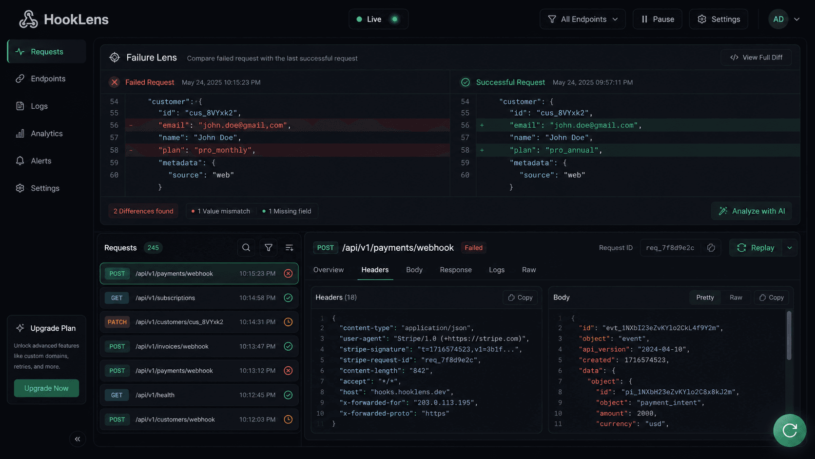
Task: Search the requests list
Action: click(246, 248)
